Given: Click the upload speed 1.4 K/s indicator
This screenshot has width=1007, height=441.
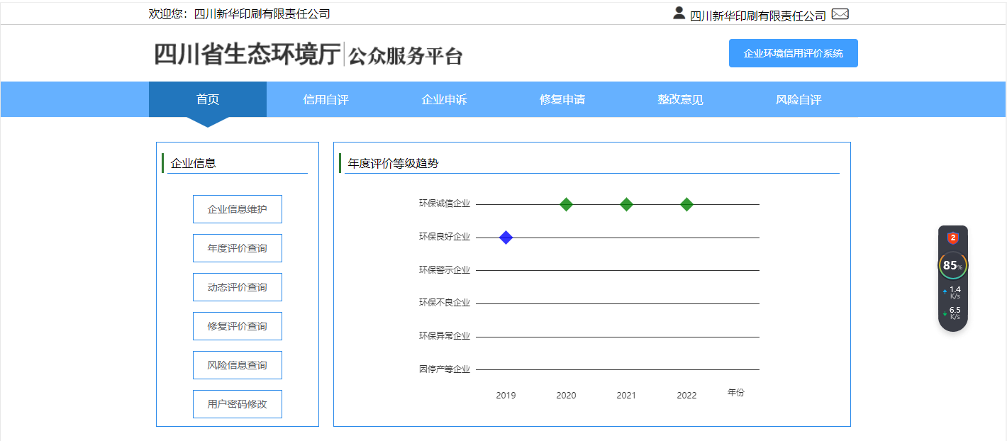Looking at the screenshot, I should click(953, 292).
